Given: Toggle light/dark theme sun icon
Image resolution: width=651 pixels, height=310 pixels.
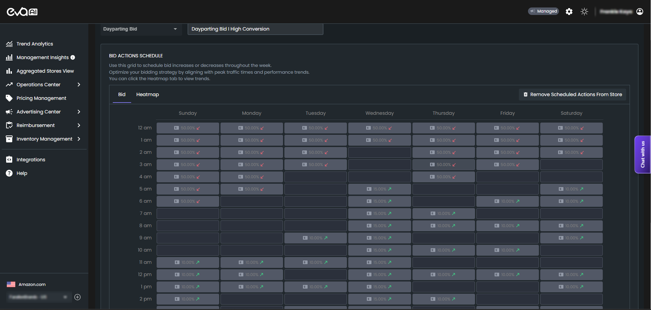Looking at the screenshot, I should [584, 12].
